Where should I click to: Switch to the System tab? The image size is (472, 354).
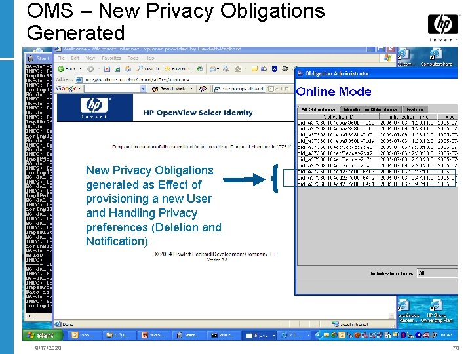pos(414,109)
